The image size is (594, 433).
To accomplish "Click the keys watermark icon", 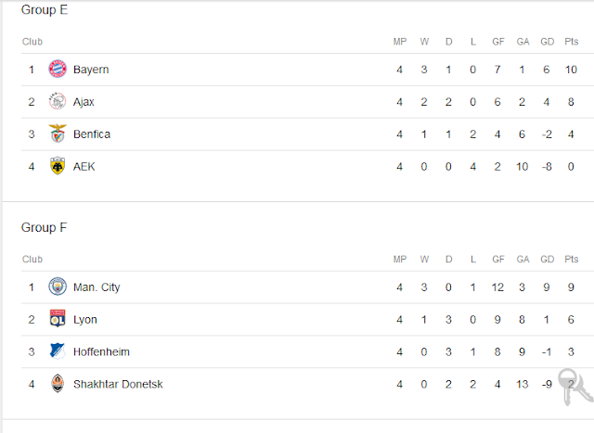I will tap(575, 387).
